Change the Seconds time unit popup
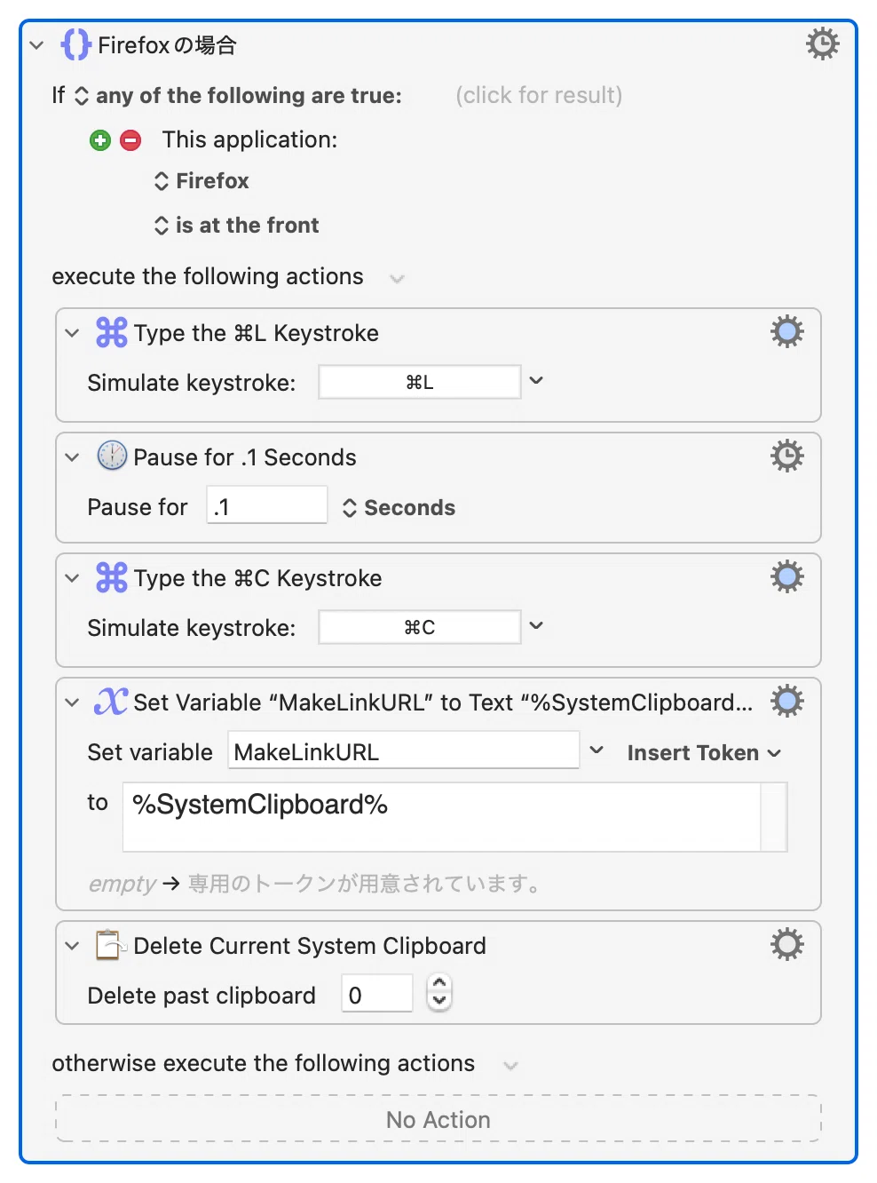Screen dimensions: 877x1183 point(399,508)
